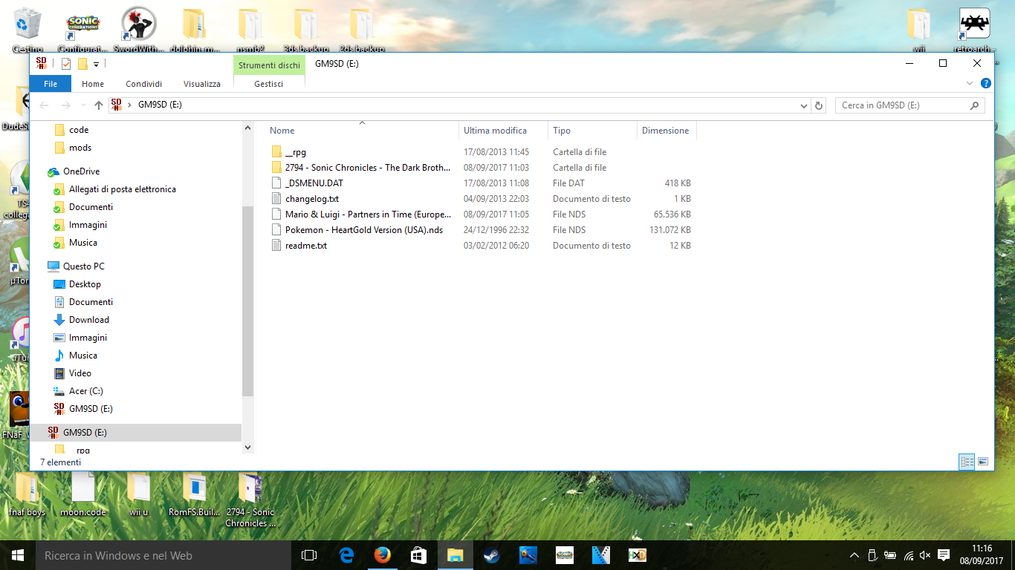Open the File tab
Image resolution: width=1015 pixels, height=570 pixels.
[51, 84]
